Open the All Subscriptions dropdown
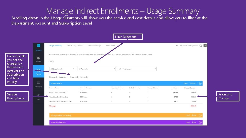The height and width of the screenshot is (138, 246). click(x=137, y=69)
